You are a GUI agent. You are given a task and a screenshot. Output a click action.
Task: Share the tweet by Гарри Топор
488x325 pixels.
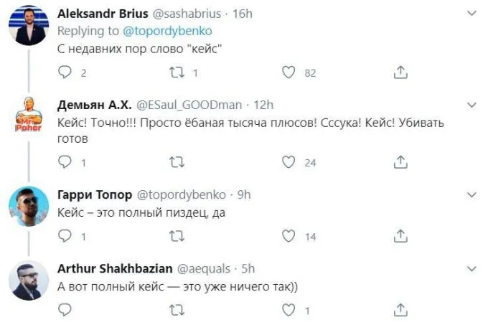(401, 236)
